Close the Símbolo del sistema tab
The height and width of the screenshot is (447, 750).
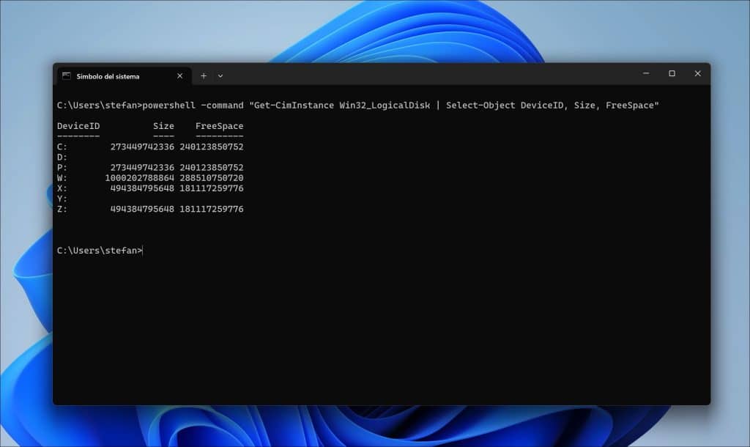180,75
